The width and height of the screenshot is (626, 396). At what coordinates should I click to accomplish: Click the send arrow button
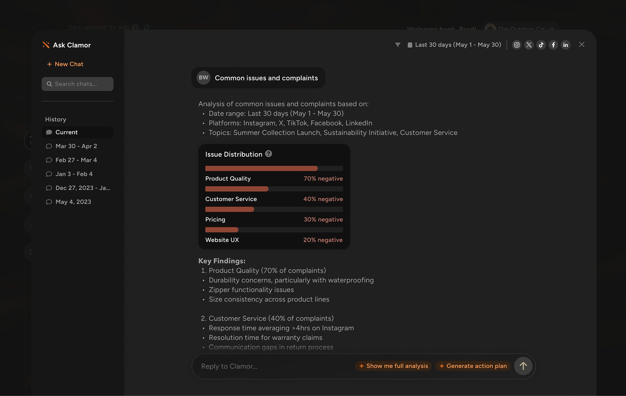523,366
